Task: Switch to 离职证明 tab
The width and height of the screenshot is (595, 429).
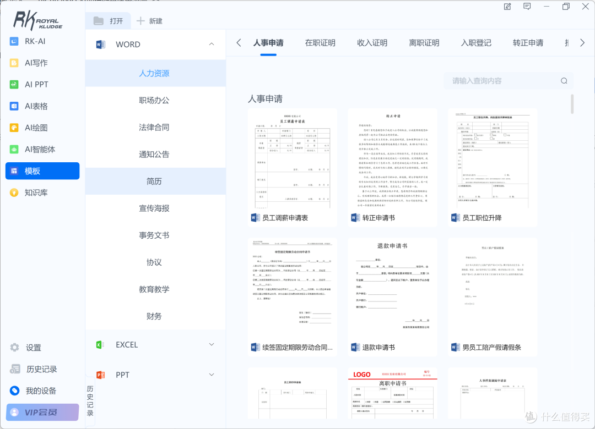Action: [424, 43]
